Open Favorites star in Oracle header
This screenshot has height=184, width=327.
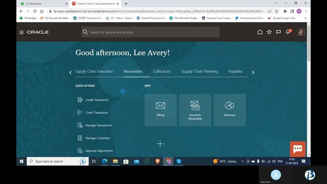click(x=269, y=32)
